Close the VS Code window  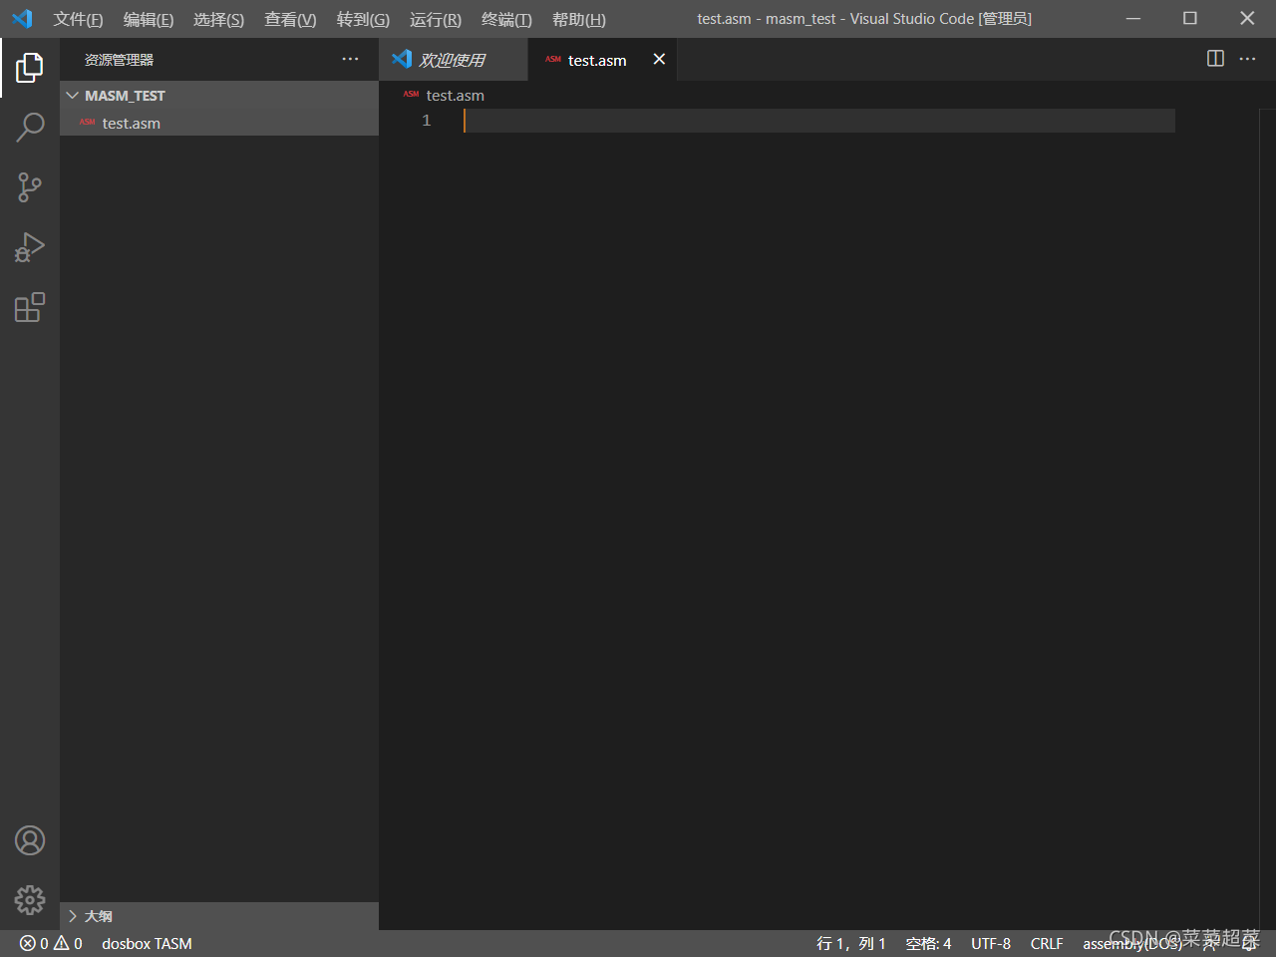tap(1247, 19)
